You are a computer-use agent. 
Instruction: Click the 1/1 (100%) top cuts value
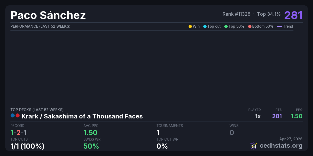coord(27,146)
